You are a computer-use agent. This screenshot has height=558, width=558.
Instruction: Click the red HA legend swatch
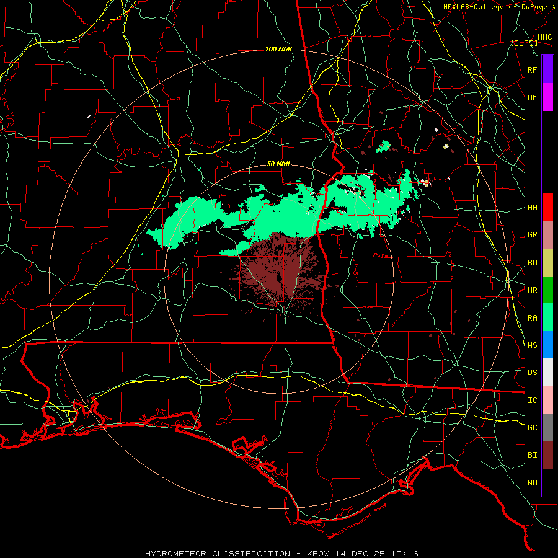pos(547,207)
